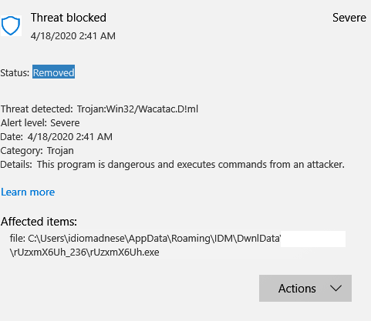Click the Threat detected label

click(37, 109)
